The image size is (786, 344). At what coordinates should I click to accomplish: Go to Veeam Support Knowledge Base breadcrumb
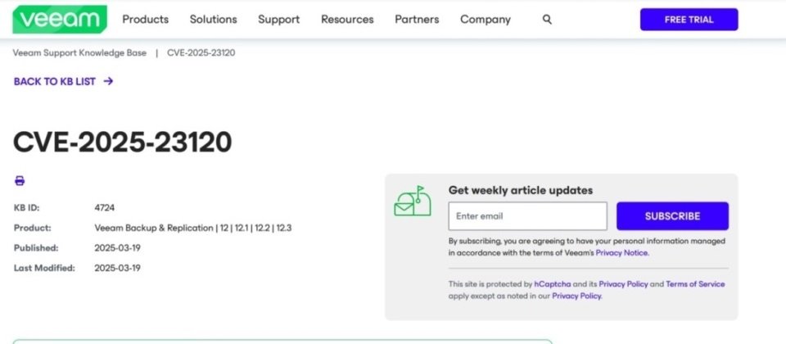point(79,52)
